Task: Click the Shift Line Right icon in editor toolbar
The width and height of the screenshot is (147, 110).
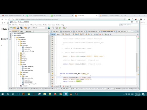Action: point(97,35)
